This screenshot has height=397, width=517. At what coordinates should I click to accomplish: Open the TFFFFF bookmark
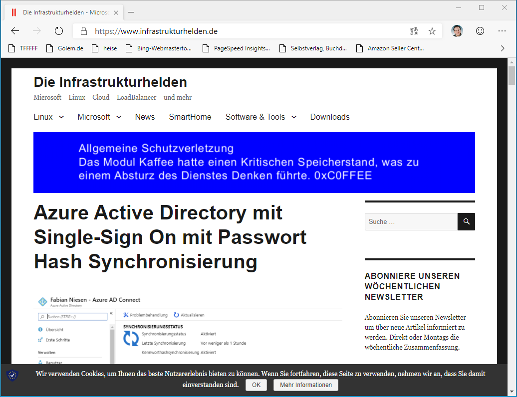[x=23, y=48]
